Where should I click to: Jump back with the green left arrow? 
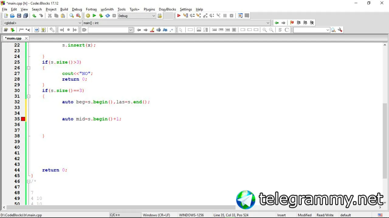pyautogui.click(x=277, y=23)
